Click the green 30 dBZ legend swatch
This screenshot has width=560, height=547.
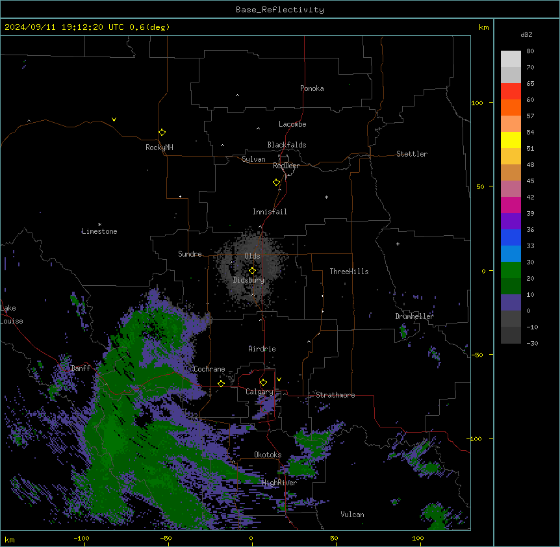point(511,270)
